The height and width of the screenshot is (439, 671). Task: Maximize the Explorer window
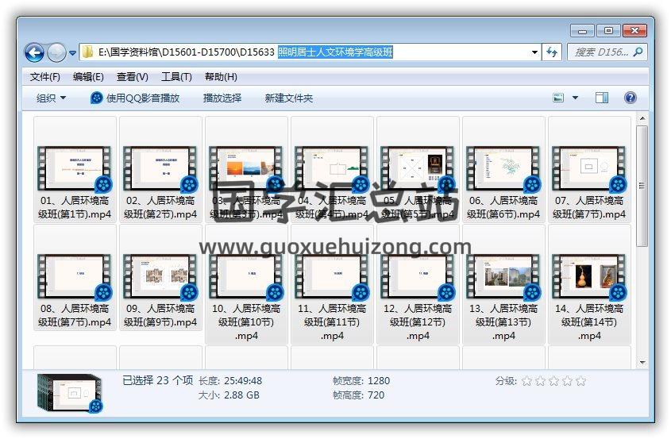(608, 31)
